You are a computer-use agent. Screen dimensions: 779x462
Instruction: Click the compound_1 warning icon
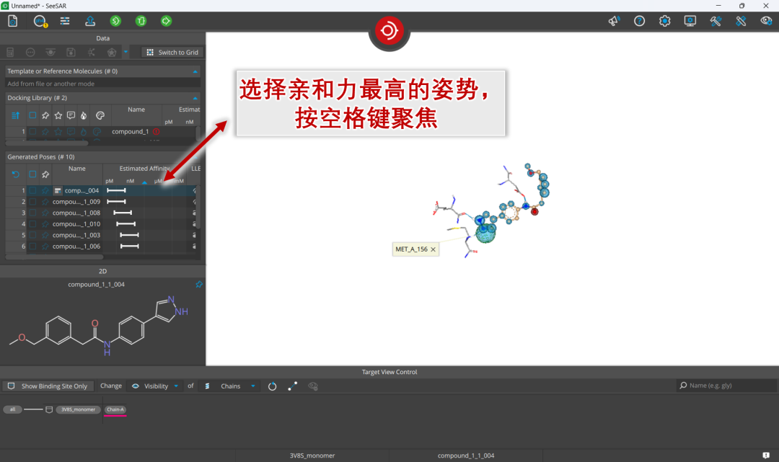pyautogui.click(x=157, y=131)
